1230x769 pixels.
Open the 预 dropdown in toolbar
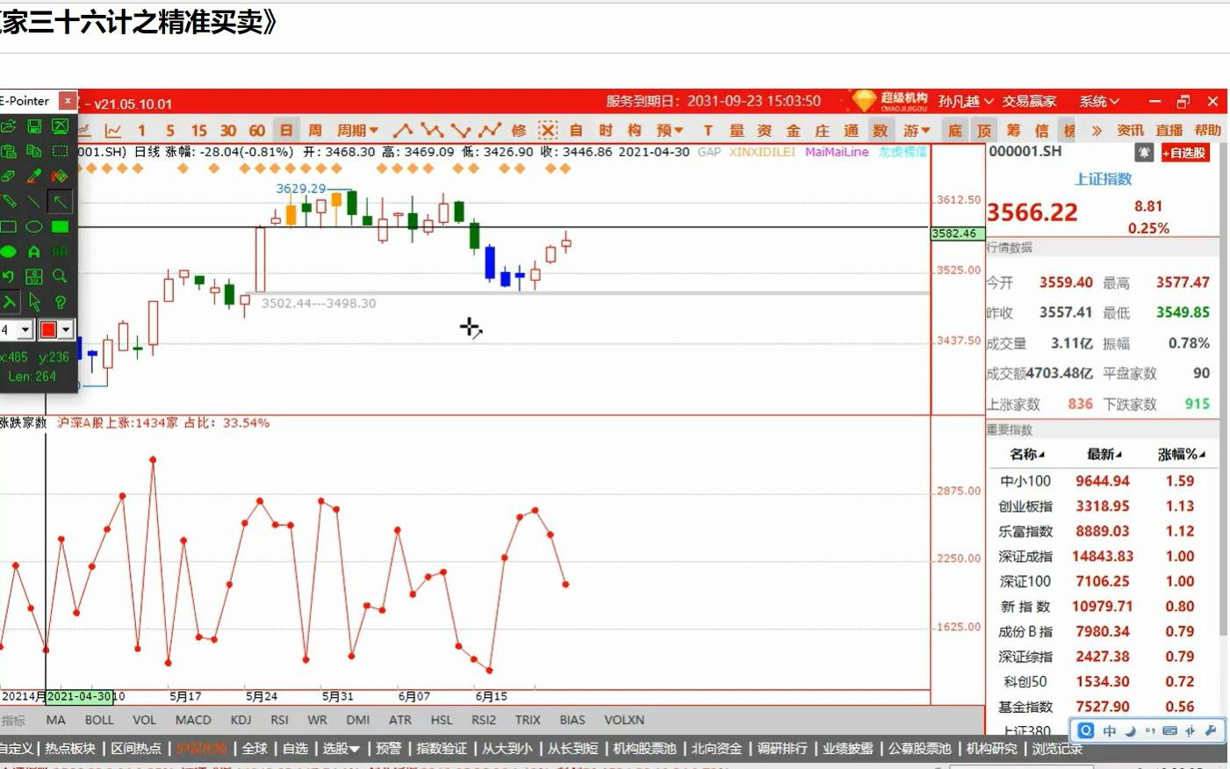click(670, 131)
